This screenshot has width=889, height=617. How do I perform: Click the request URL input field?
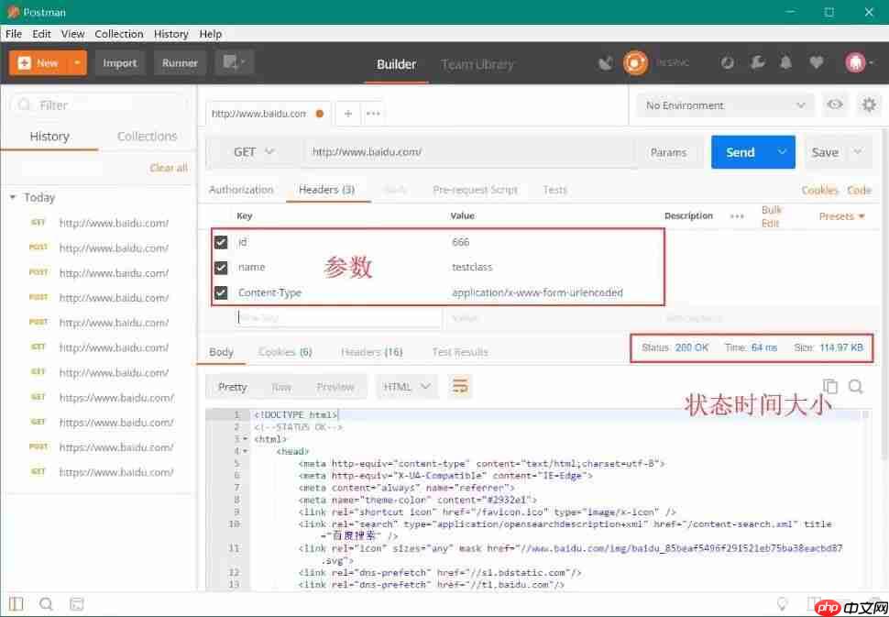pos(467,152)
